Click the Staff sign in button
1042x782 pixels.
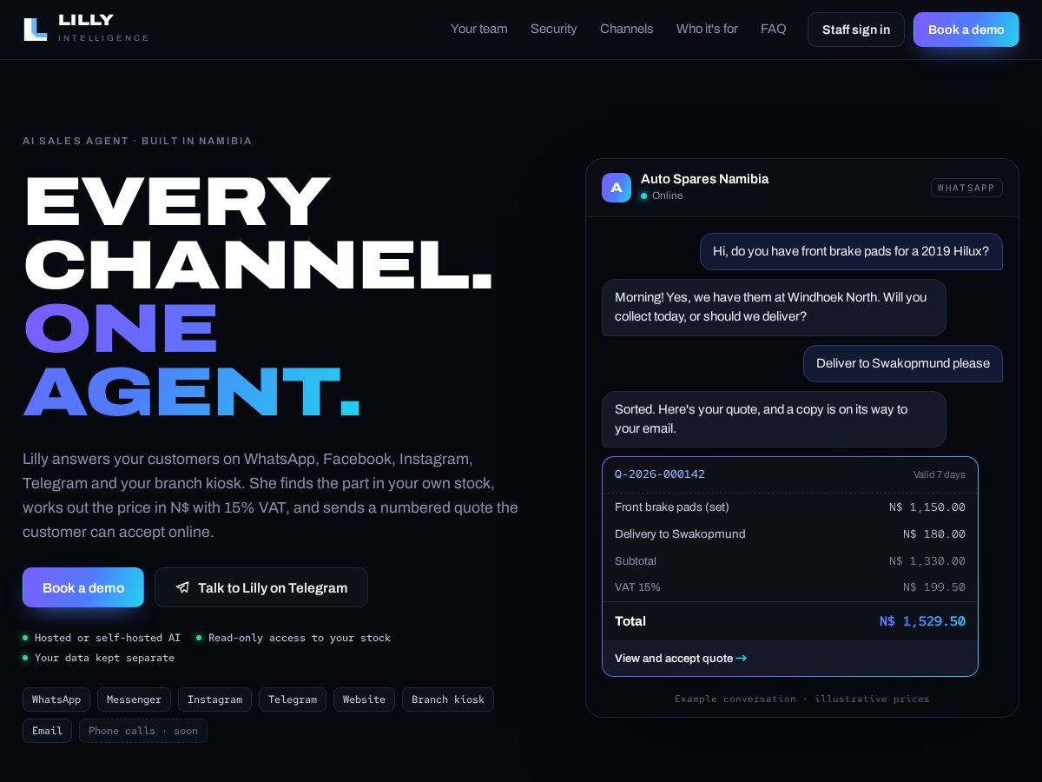click(856, 30)
